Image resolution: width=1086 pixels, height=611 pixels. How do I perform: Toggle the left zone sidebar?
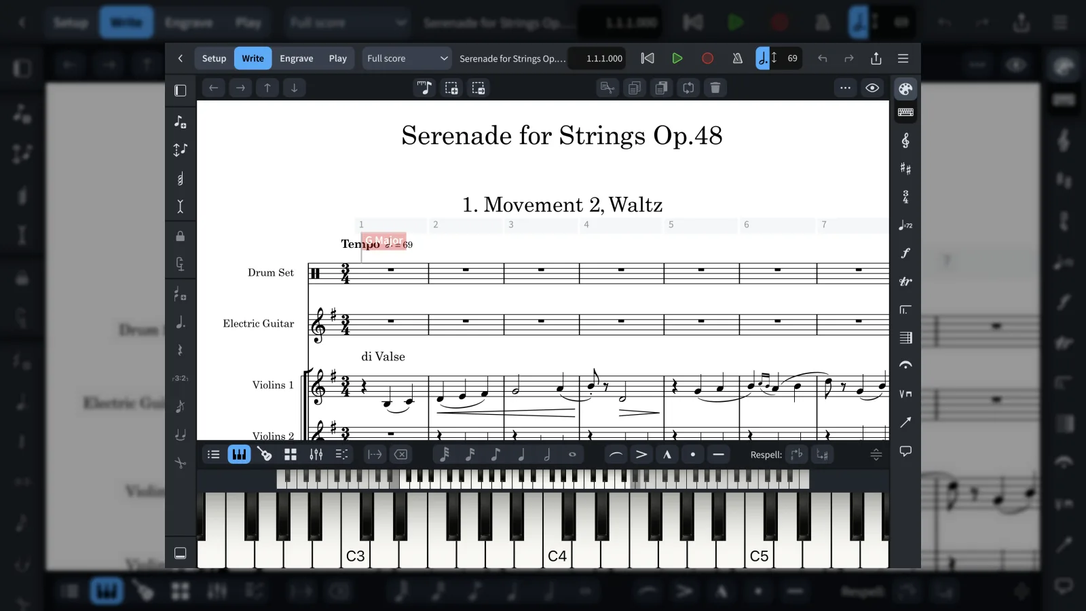pos(180,90)
